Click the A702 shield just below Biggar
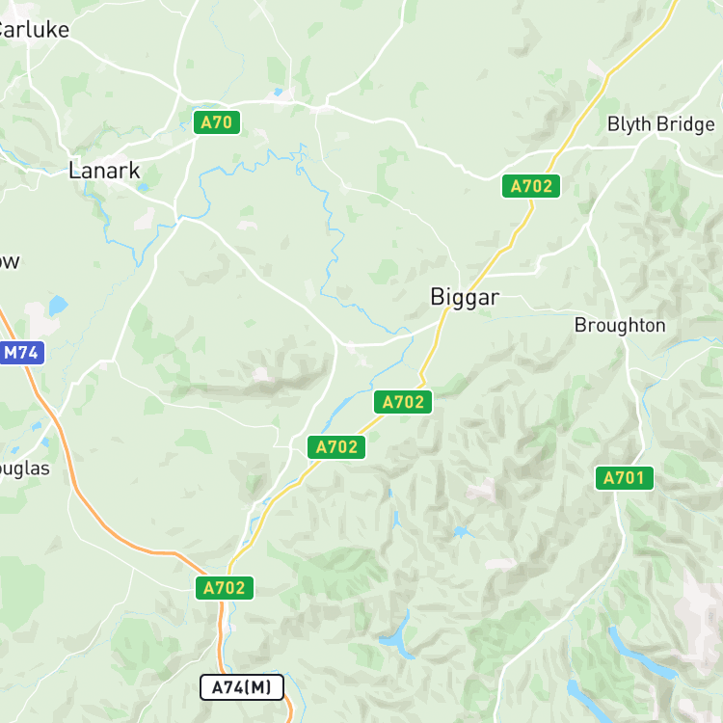Image resolution: width=723 pixels, height=723 pixels. click(x=403, y=402)
